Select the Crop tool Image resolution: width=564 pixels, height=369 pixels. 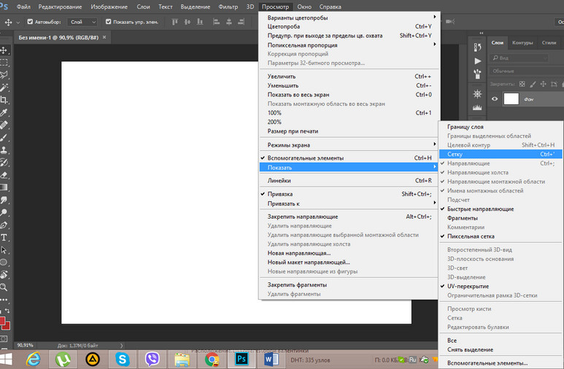4,100
